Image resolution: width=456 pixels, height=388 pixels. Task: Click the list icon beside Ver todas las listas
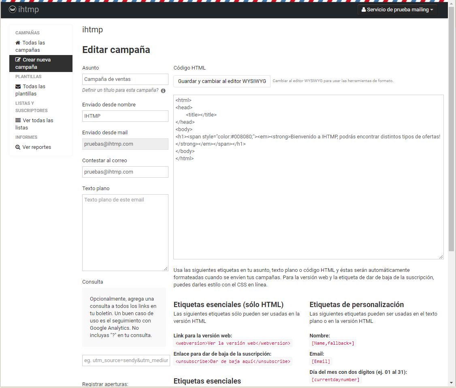18,120
